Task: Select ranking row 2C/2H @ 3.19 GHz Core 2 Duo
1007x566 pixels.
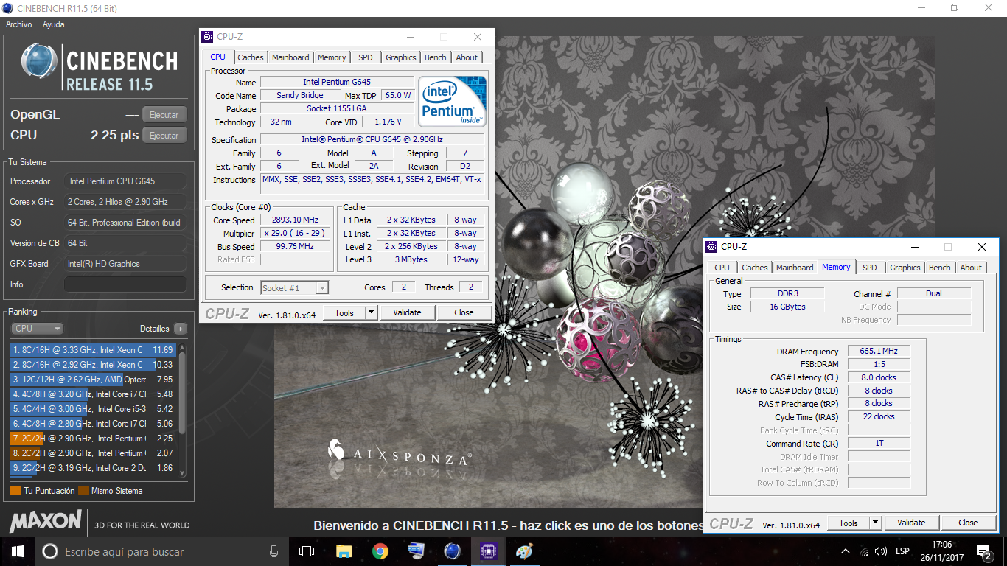Action: coord(92,468)
